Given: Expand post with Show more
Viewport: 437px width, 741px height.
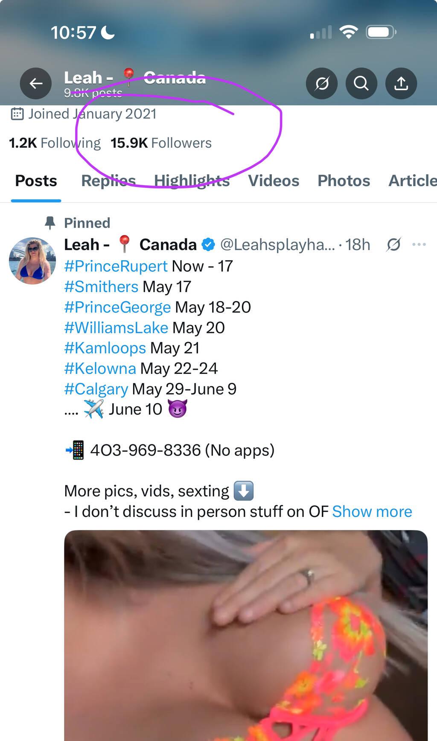Looking at the screenshot, I should pyautogui.click(x=372, y=511).
